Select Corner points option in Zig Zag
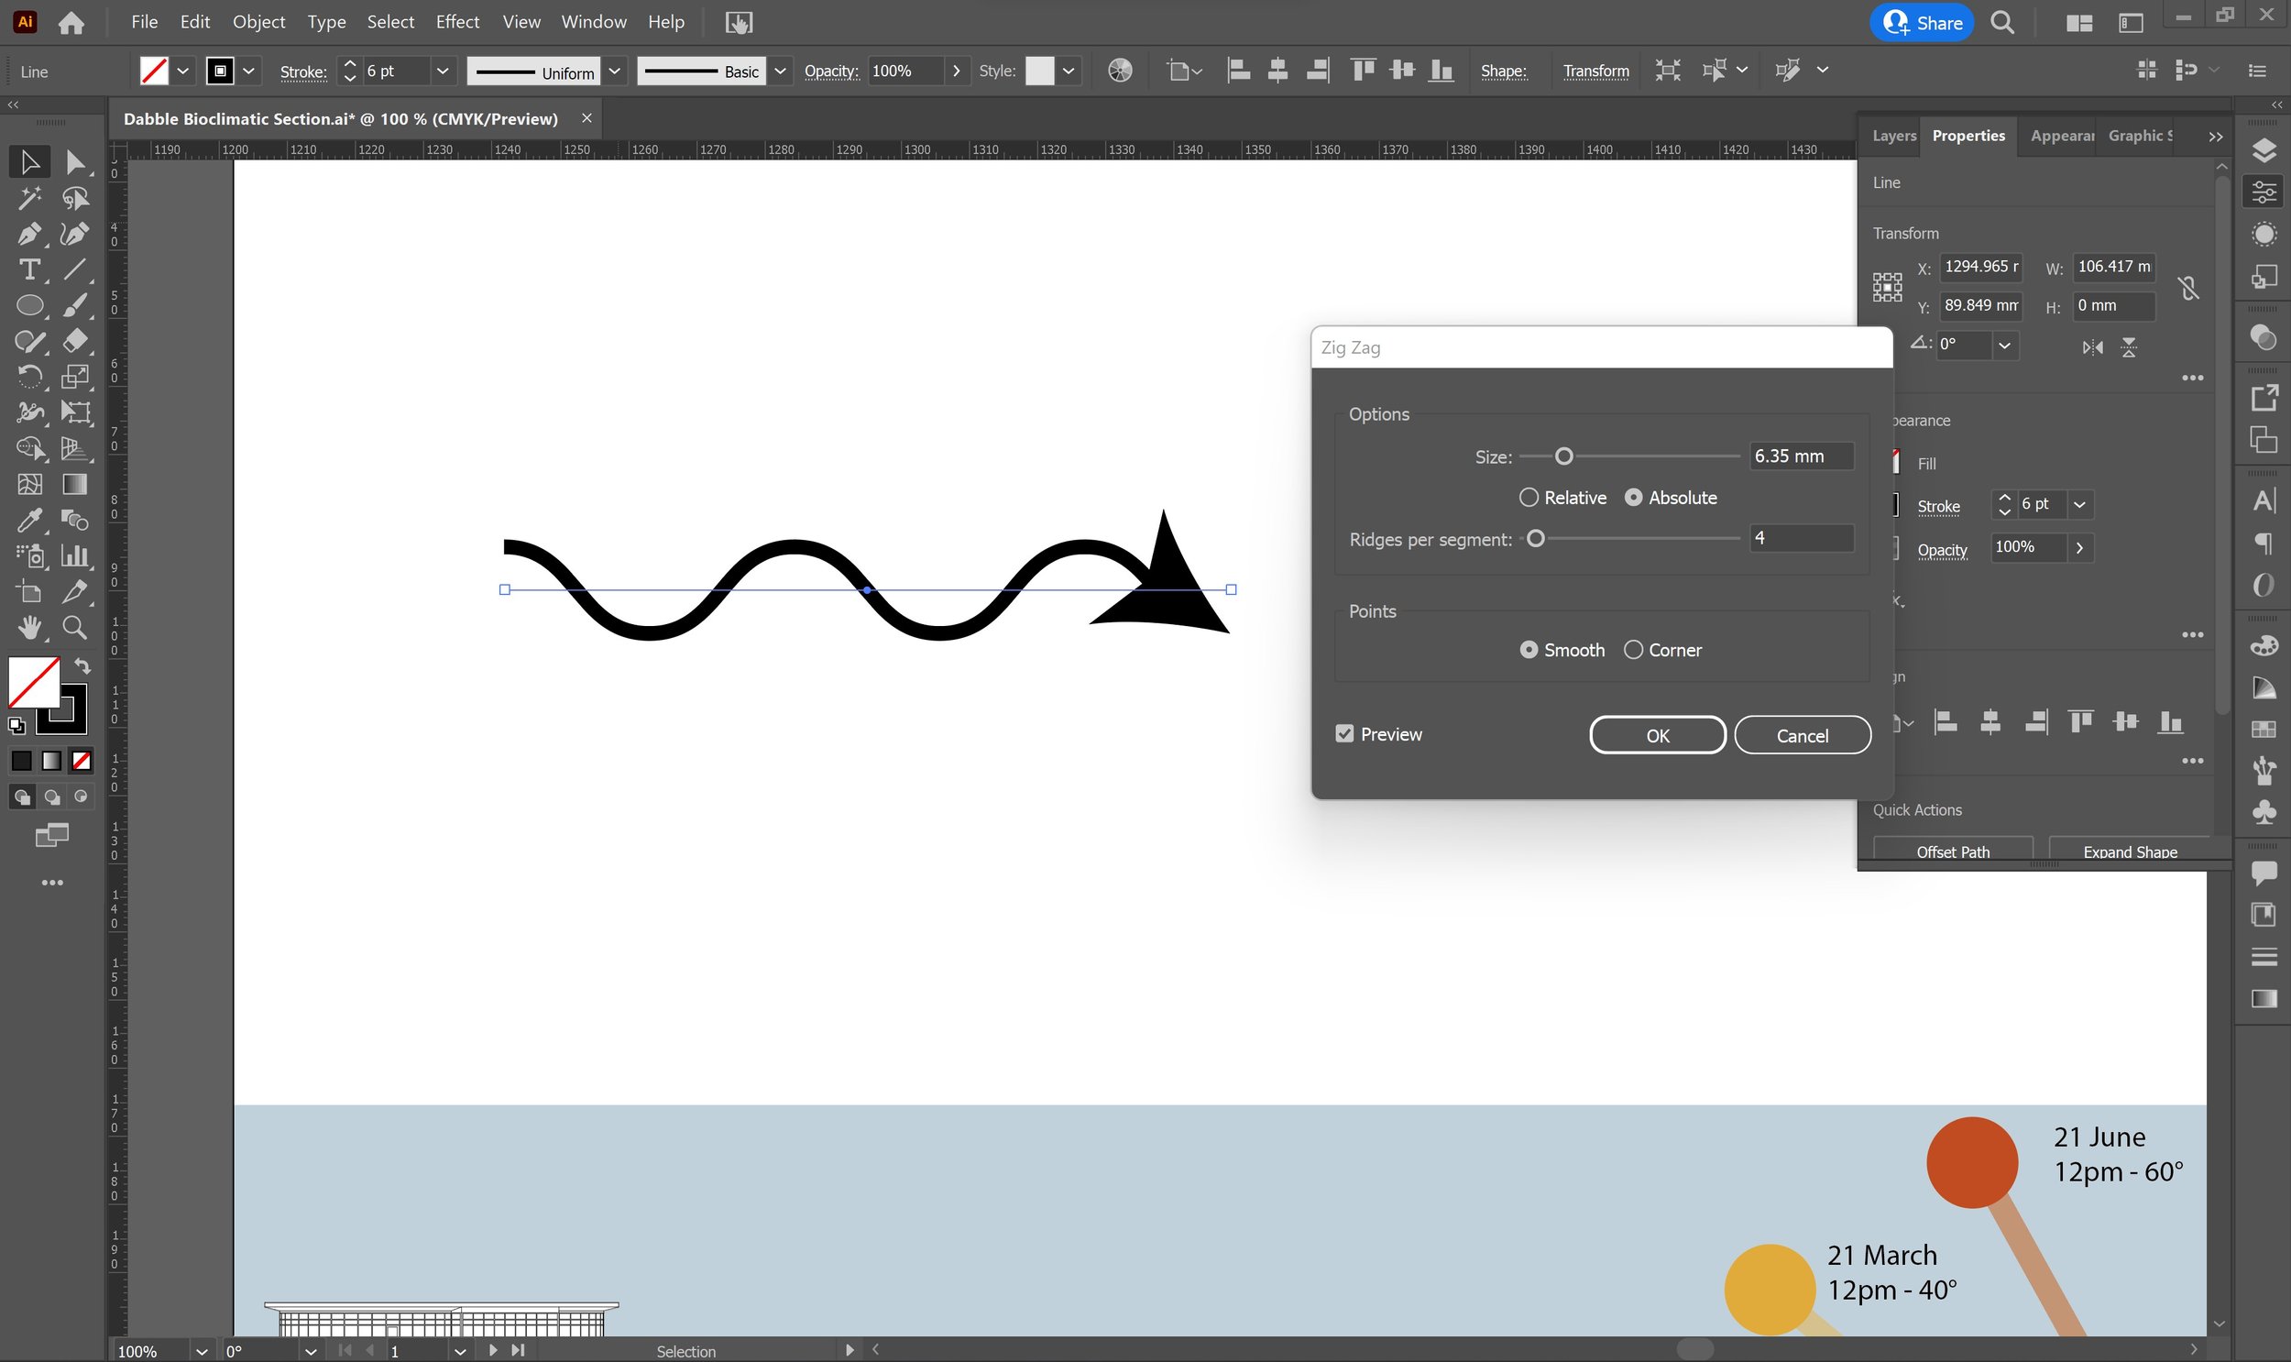The image size is (2291, 1362). click(x=1631, y=650)
